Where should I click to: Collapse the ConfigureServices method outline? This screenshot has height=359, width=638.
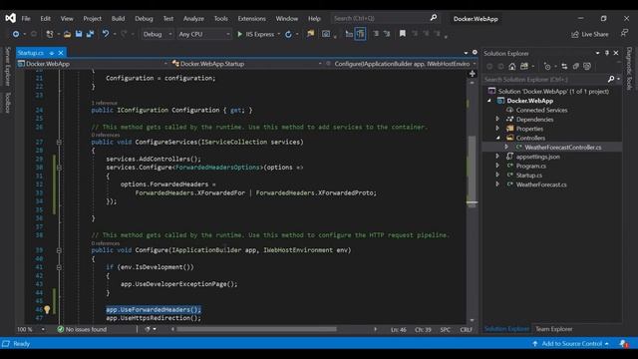pyautogui.click(x=59, y=142)
